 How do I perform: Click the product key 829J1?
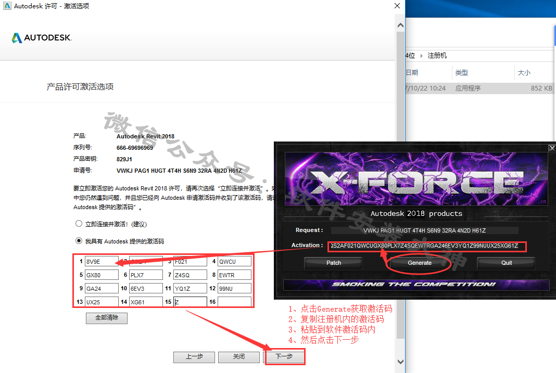click(x=124, y=159)
